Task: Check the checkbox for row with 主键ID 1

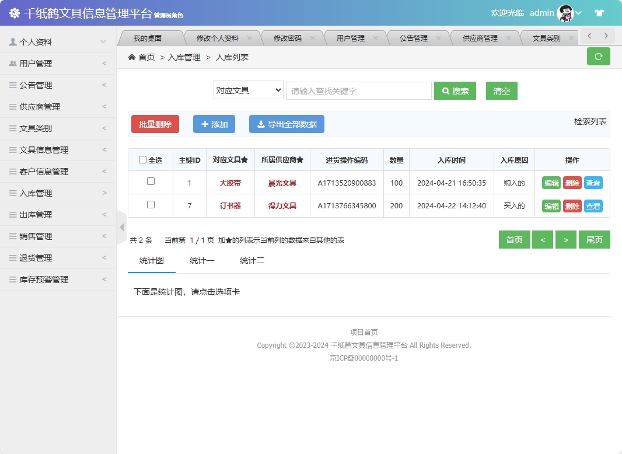Action: pos(150,182)
